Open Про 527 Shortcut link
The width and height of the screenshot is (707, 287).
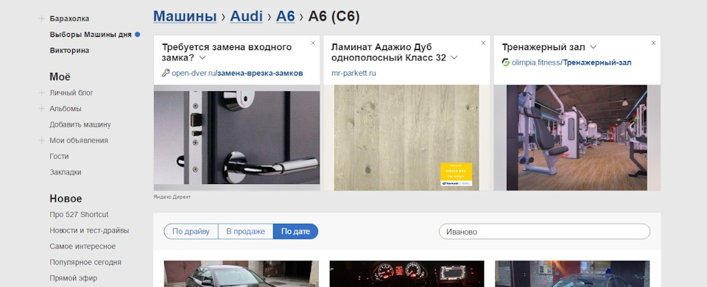click(79, 214)
